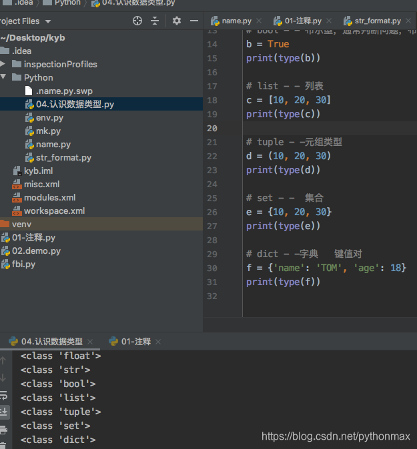This screenshot has width=417, height=449.
Task: Click the print(type(f)) line
Action: 283,282
